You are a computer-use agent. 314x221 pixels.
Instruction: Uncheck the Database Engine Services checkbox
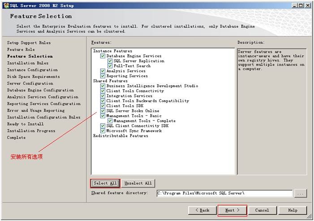pos(103,56)
